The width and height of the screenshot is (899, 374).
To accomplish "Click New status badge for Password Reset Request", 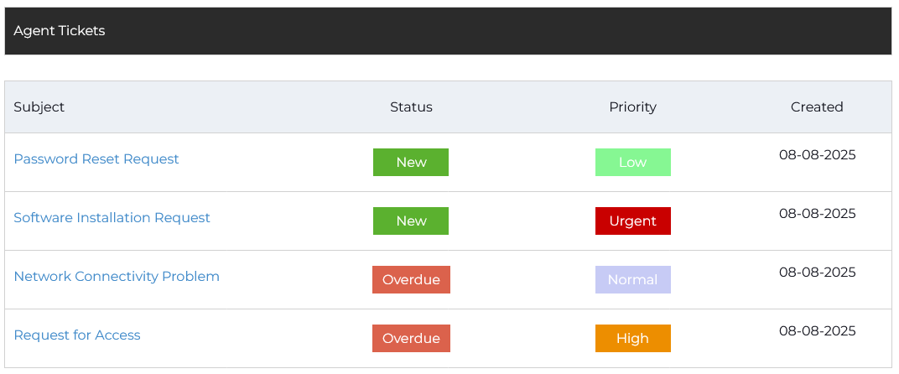I will (411, 163).
